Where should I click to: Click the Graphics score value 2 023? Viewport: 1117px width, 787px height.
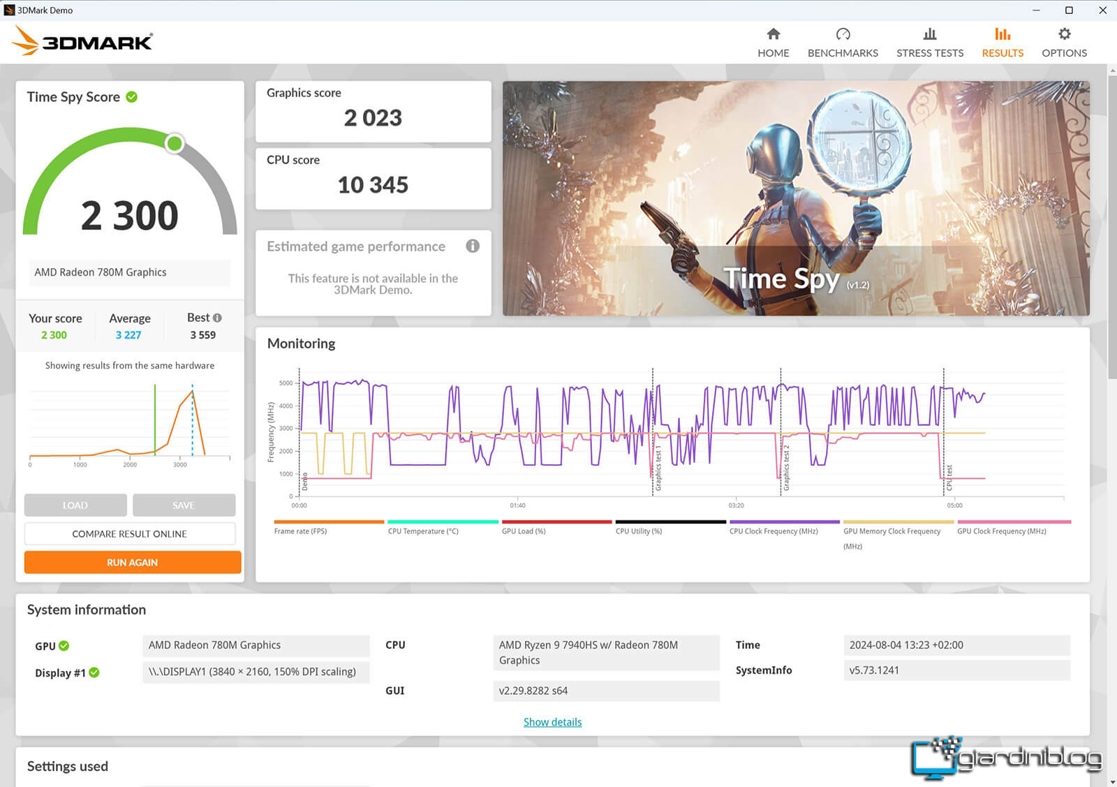click(373, 118)
